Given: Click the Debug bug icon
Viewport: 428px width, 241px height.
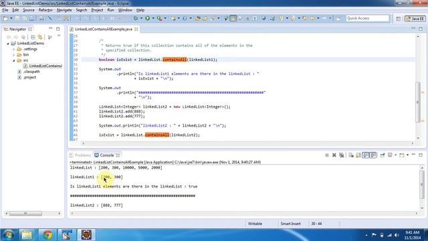Looking at the screenshot, I should (x=135, y=18).
